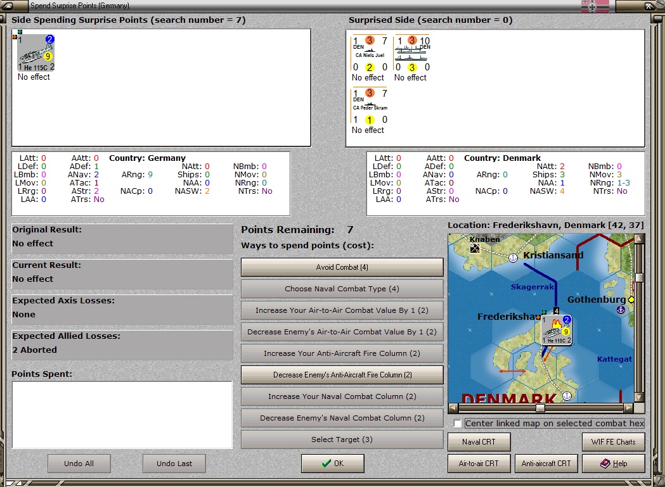Click Denmark's NRng value 1-3
Image resolution: width=665 pixels, height=487 pixels.
pyautogui.click(x=623, y=182)
